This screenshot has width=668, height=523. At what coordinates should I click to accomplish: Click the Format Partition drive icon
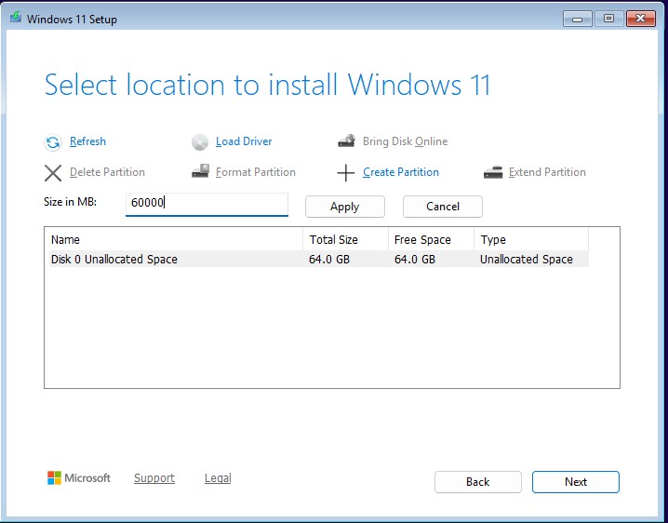[x=200, y=171]
